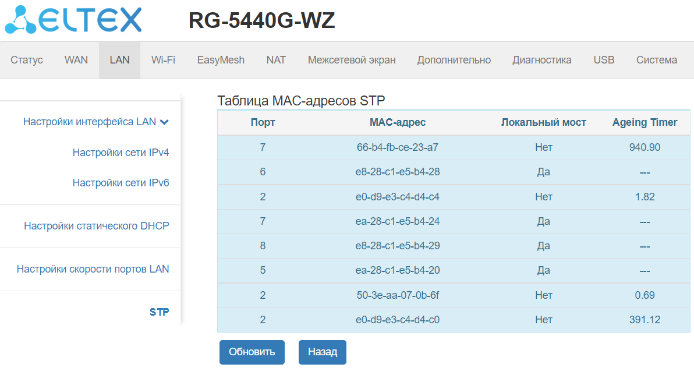Select MAC address ea-28-c1-e5-b4-20

tap(398, 270)
